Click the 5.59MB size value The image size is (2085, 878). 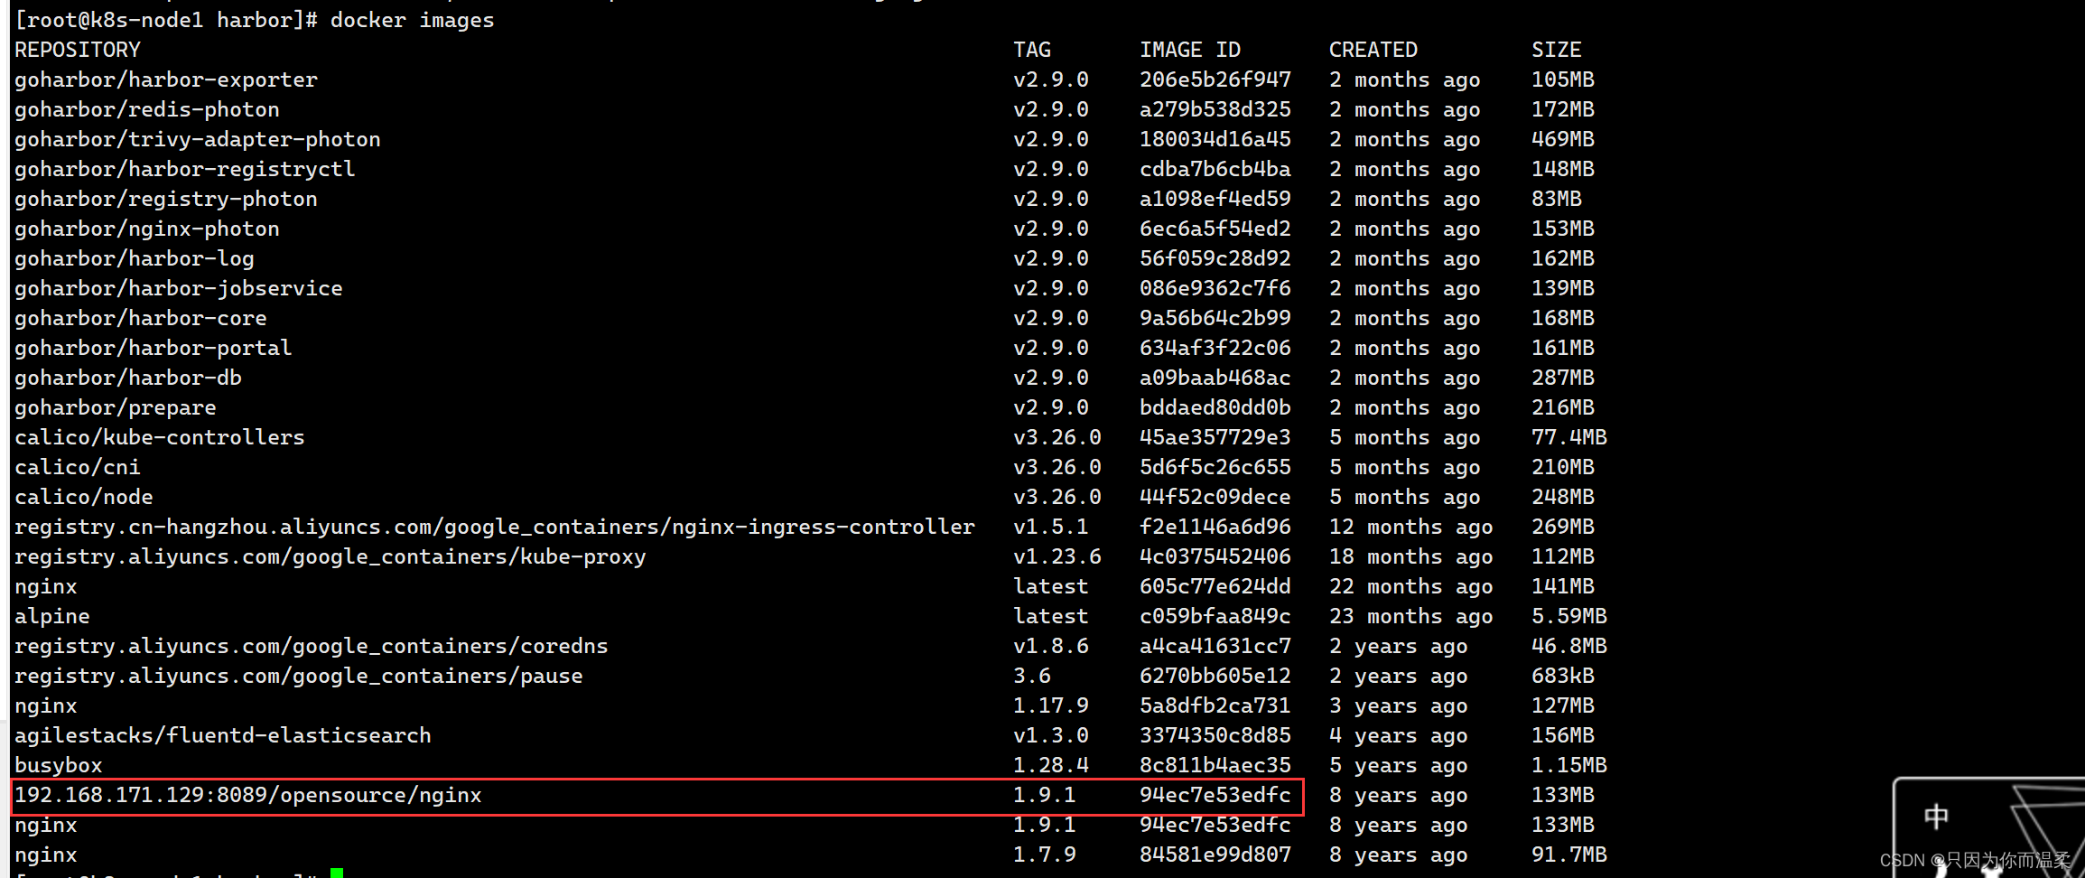coord(1569,616)
